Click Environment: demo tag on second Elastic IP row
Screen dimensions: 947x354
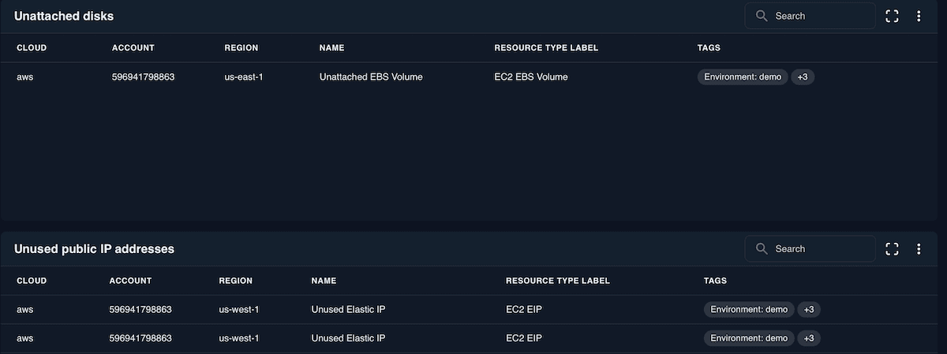pos(748,338)
